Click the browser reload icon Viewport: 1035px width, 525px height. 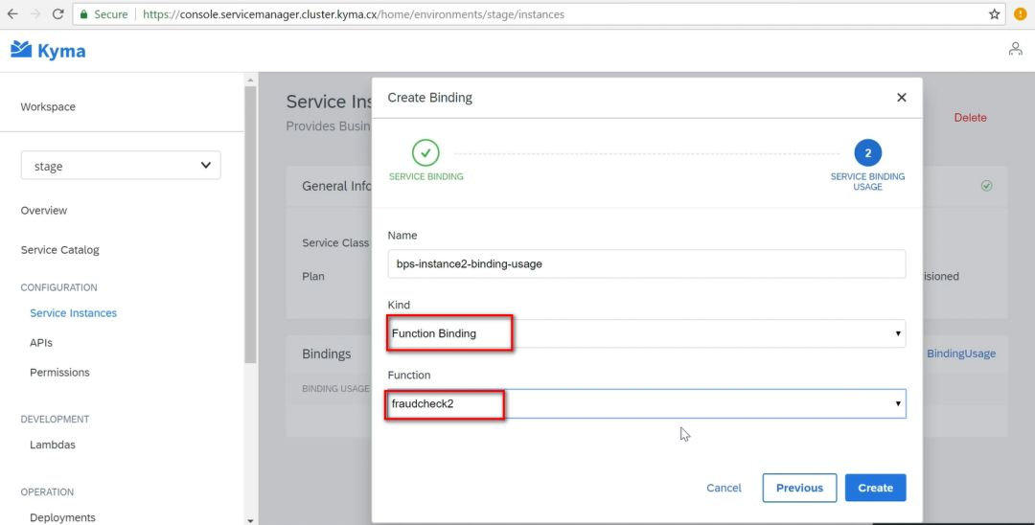(x=58, y=14)
